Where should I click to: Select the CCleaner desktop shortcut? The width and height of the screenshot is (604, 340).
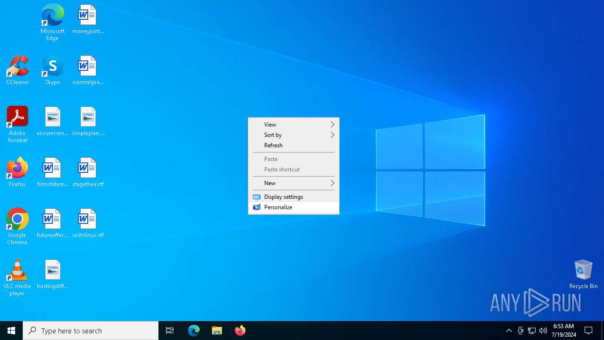17,70
